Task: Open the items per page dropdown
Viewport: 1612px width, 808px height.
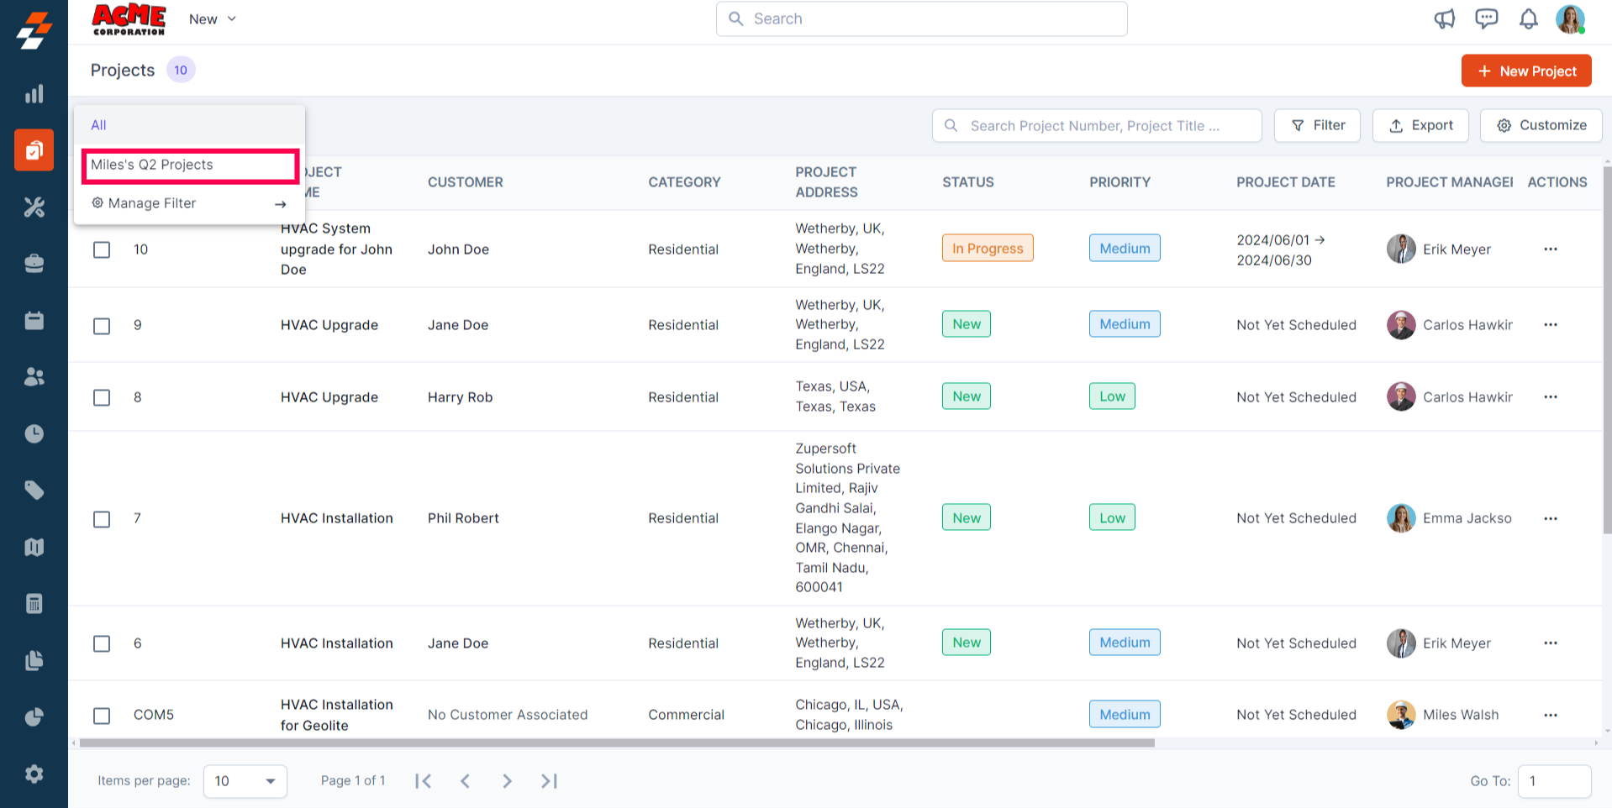Action: click(x=245, y=781)
